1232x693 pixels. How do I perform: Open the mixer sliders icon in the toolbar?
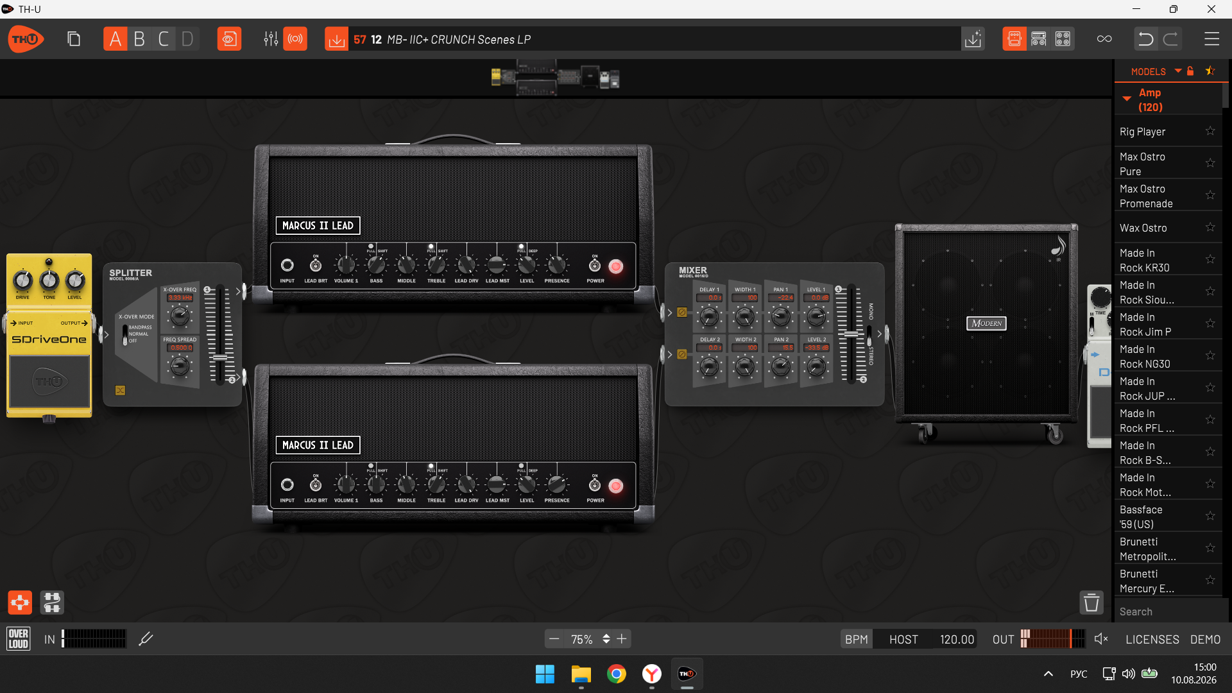[271, 39]
